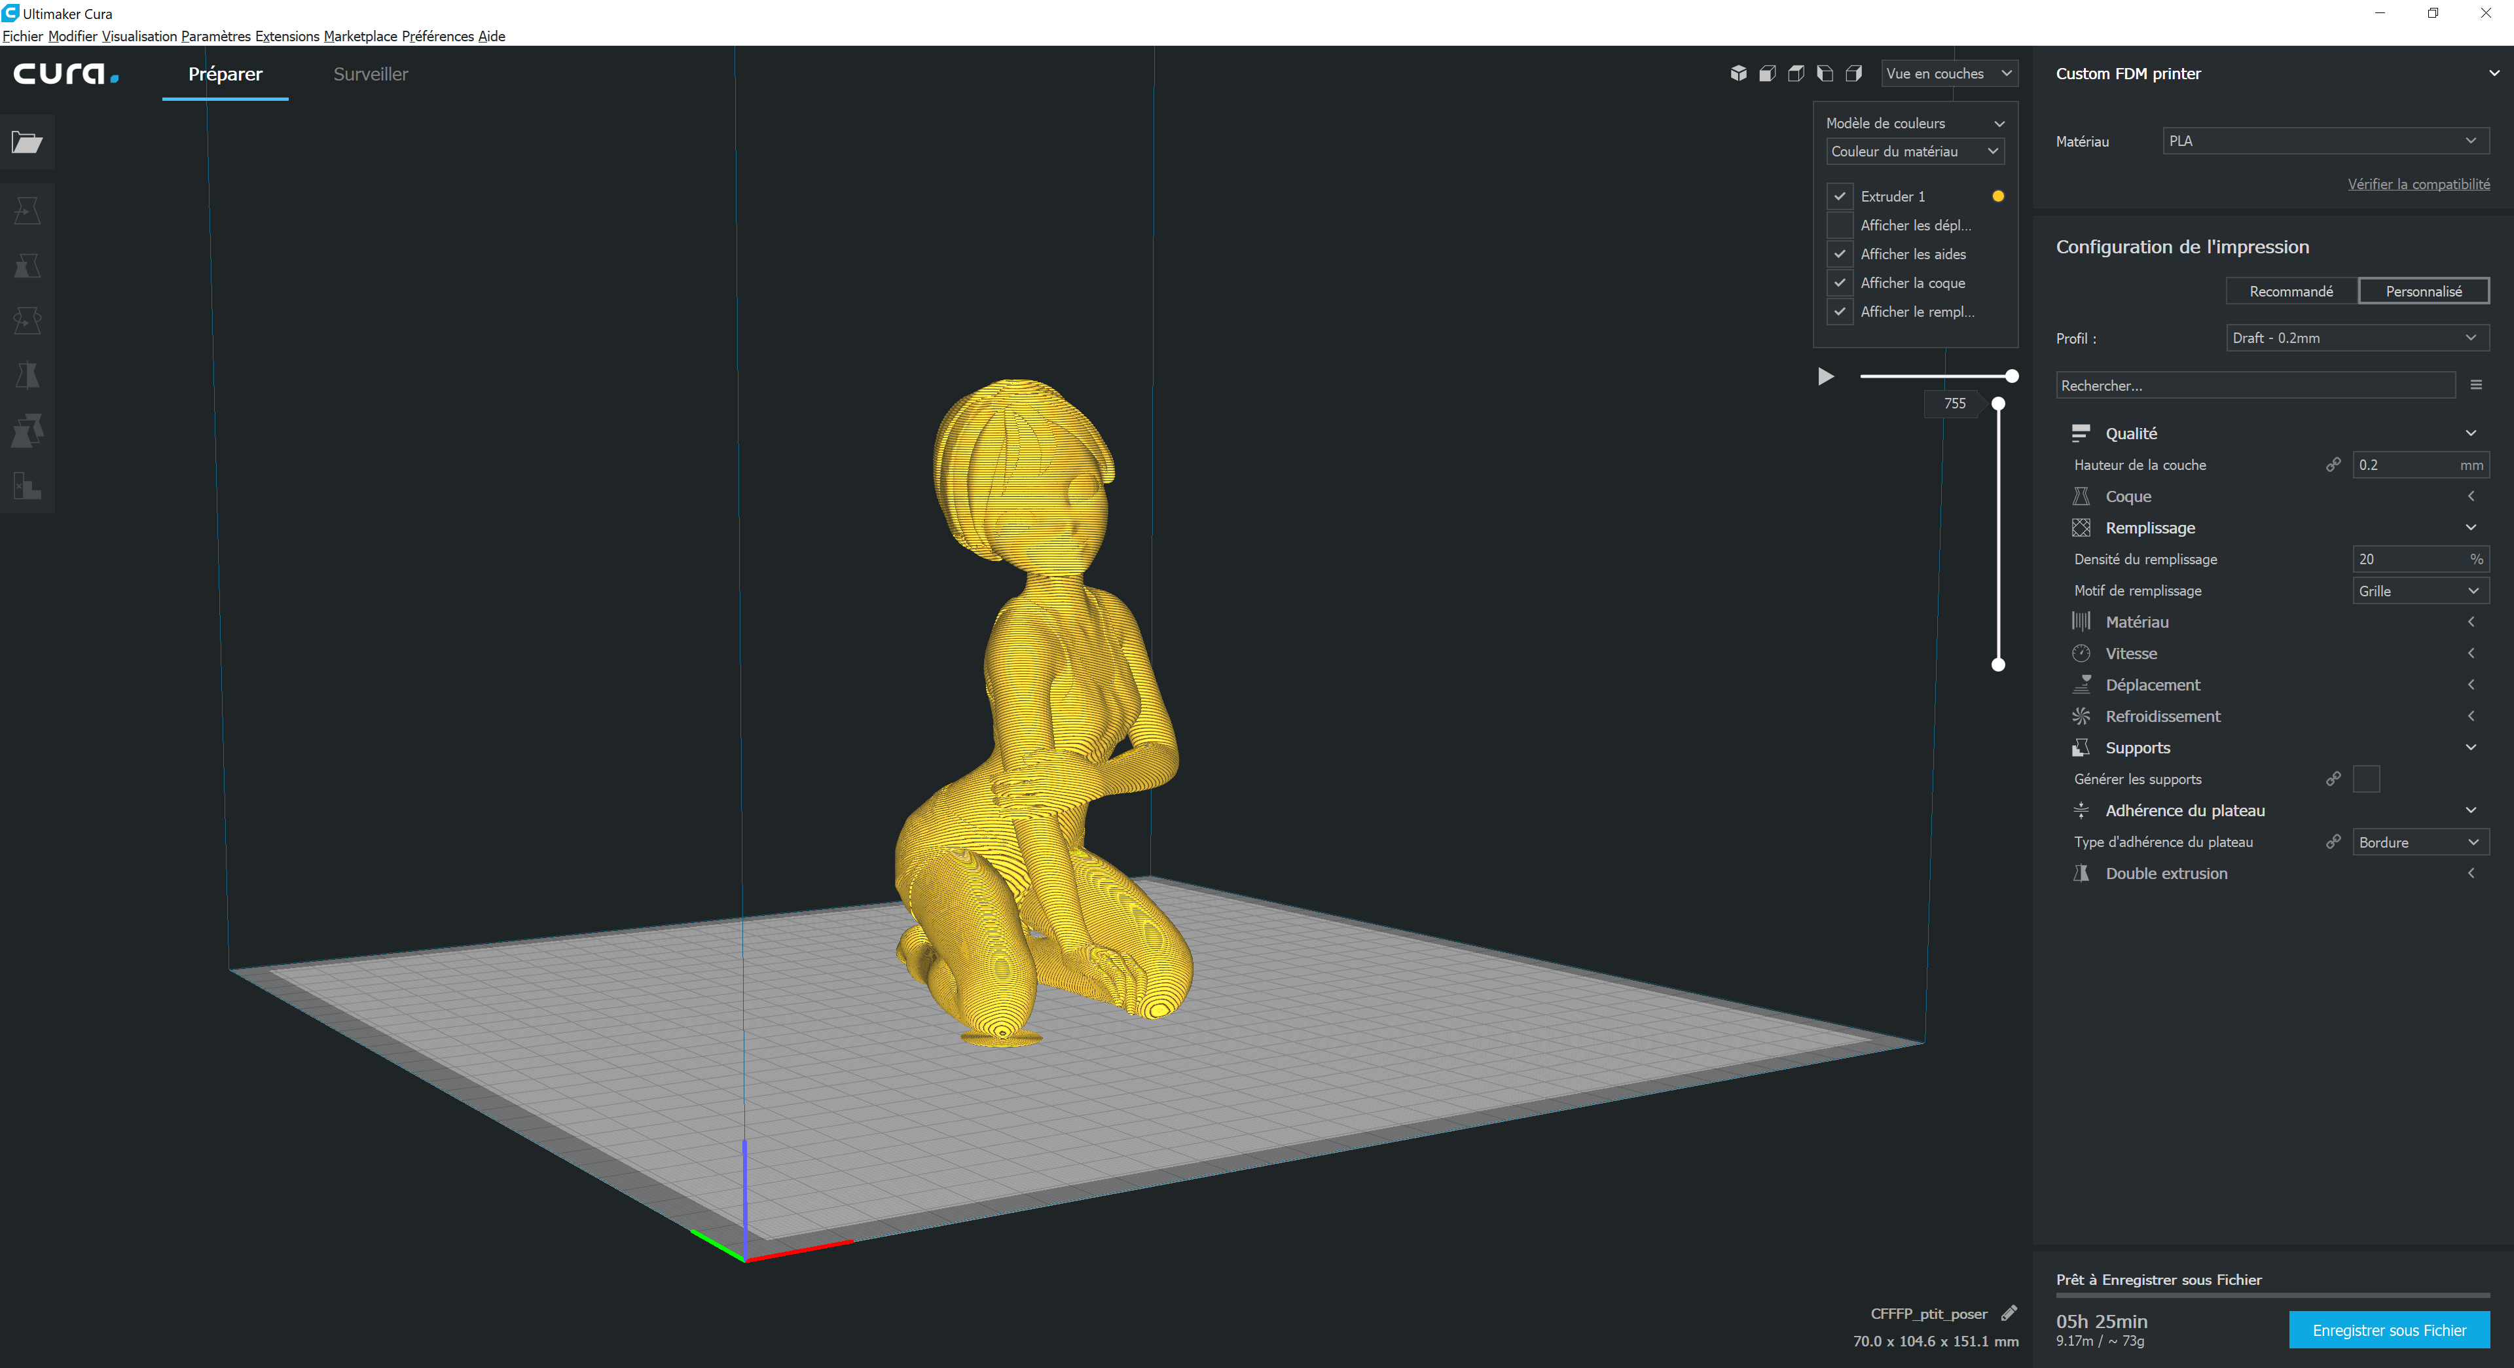This screenshot has height=1368, width=2514.
Task: Click the Qualité category icon
Action: (x=2081, y=433)
